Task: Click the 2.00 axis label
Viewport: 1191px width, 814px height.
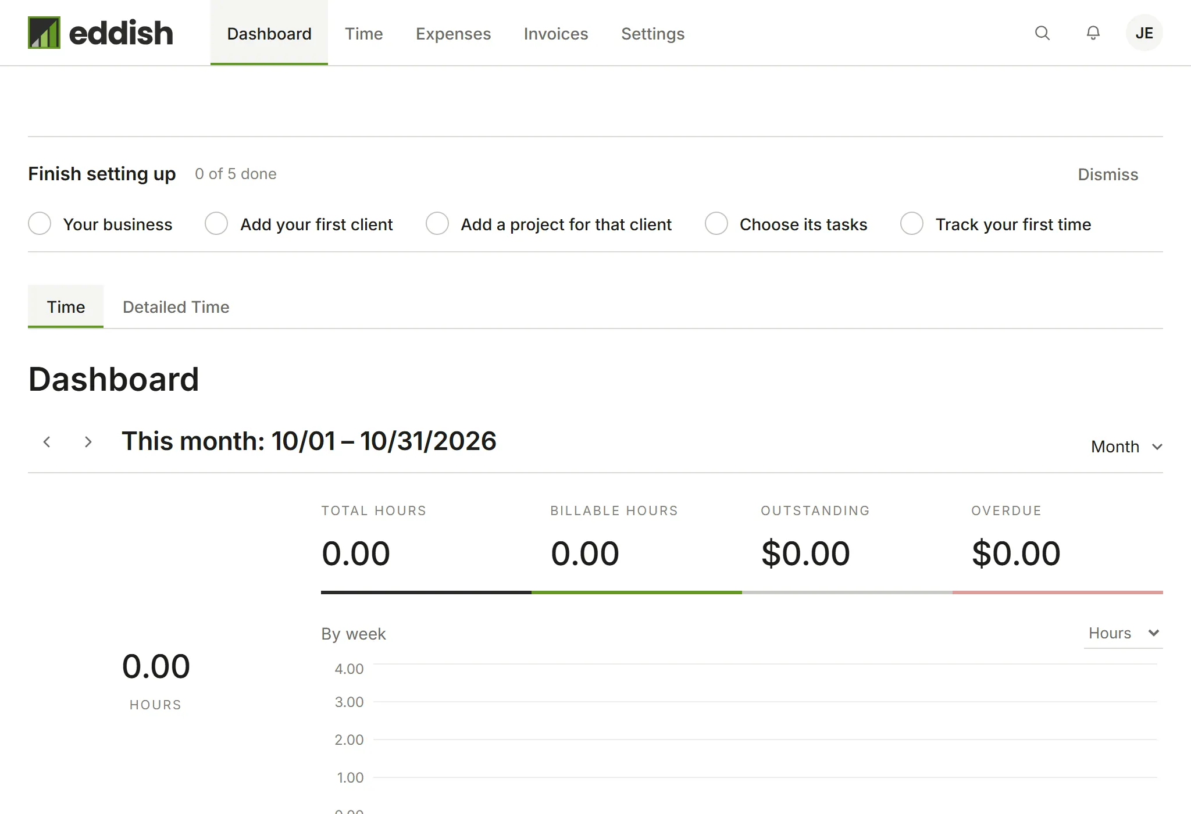Action: coord(349,740)
